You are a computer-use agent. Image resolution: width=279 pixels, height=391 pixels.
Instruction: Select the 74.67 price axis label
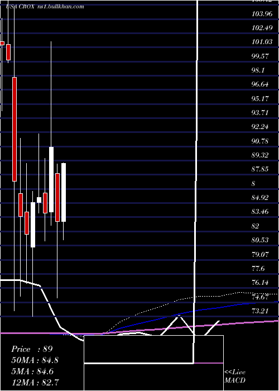pos(261,297)
